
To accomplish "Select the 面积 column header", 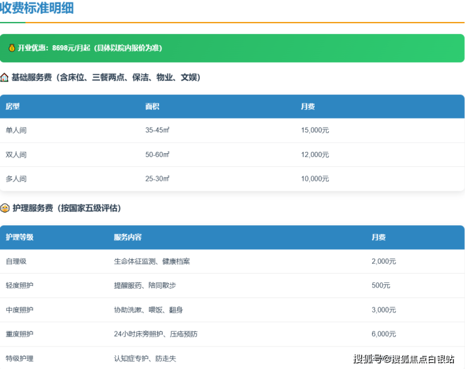I will click(152, 107).
